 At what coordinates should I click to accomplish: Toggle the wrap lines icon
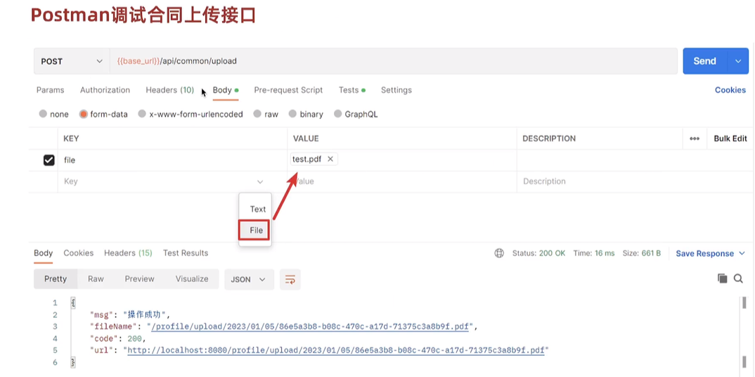point(290,279)
